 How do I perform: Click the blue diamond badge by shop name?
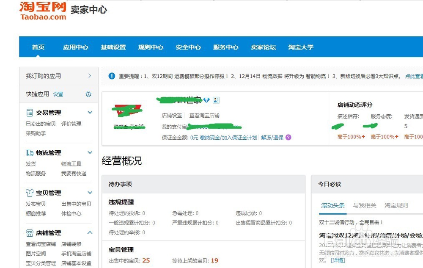coord(206,100)
